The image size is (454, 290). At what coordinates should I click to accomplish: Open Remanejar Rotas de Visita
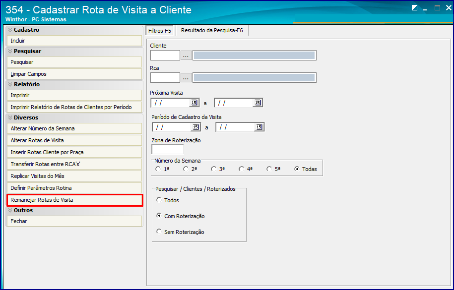click(74, 200)
